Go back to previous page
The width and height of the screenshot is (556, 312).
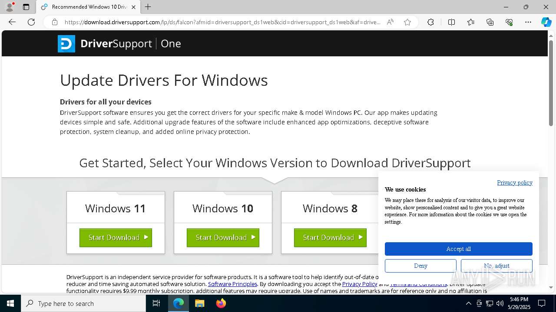pyautogui.click(x=12, y=22)
